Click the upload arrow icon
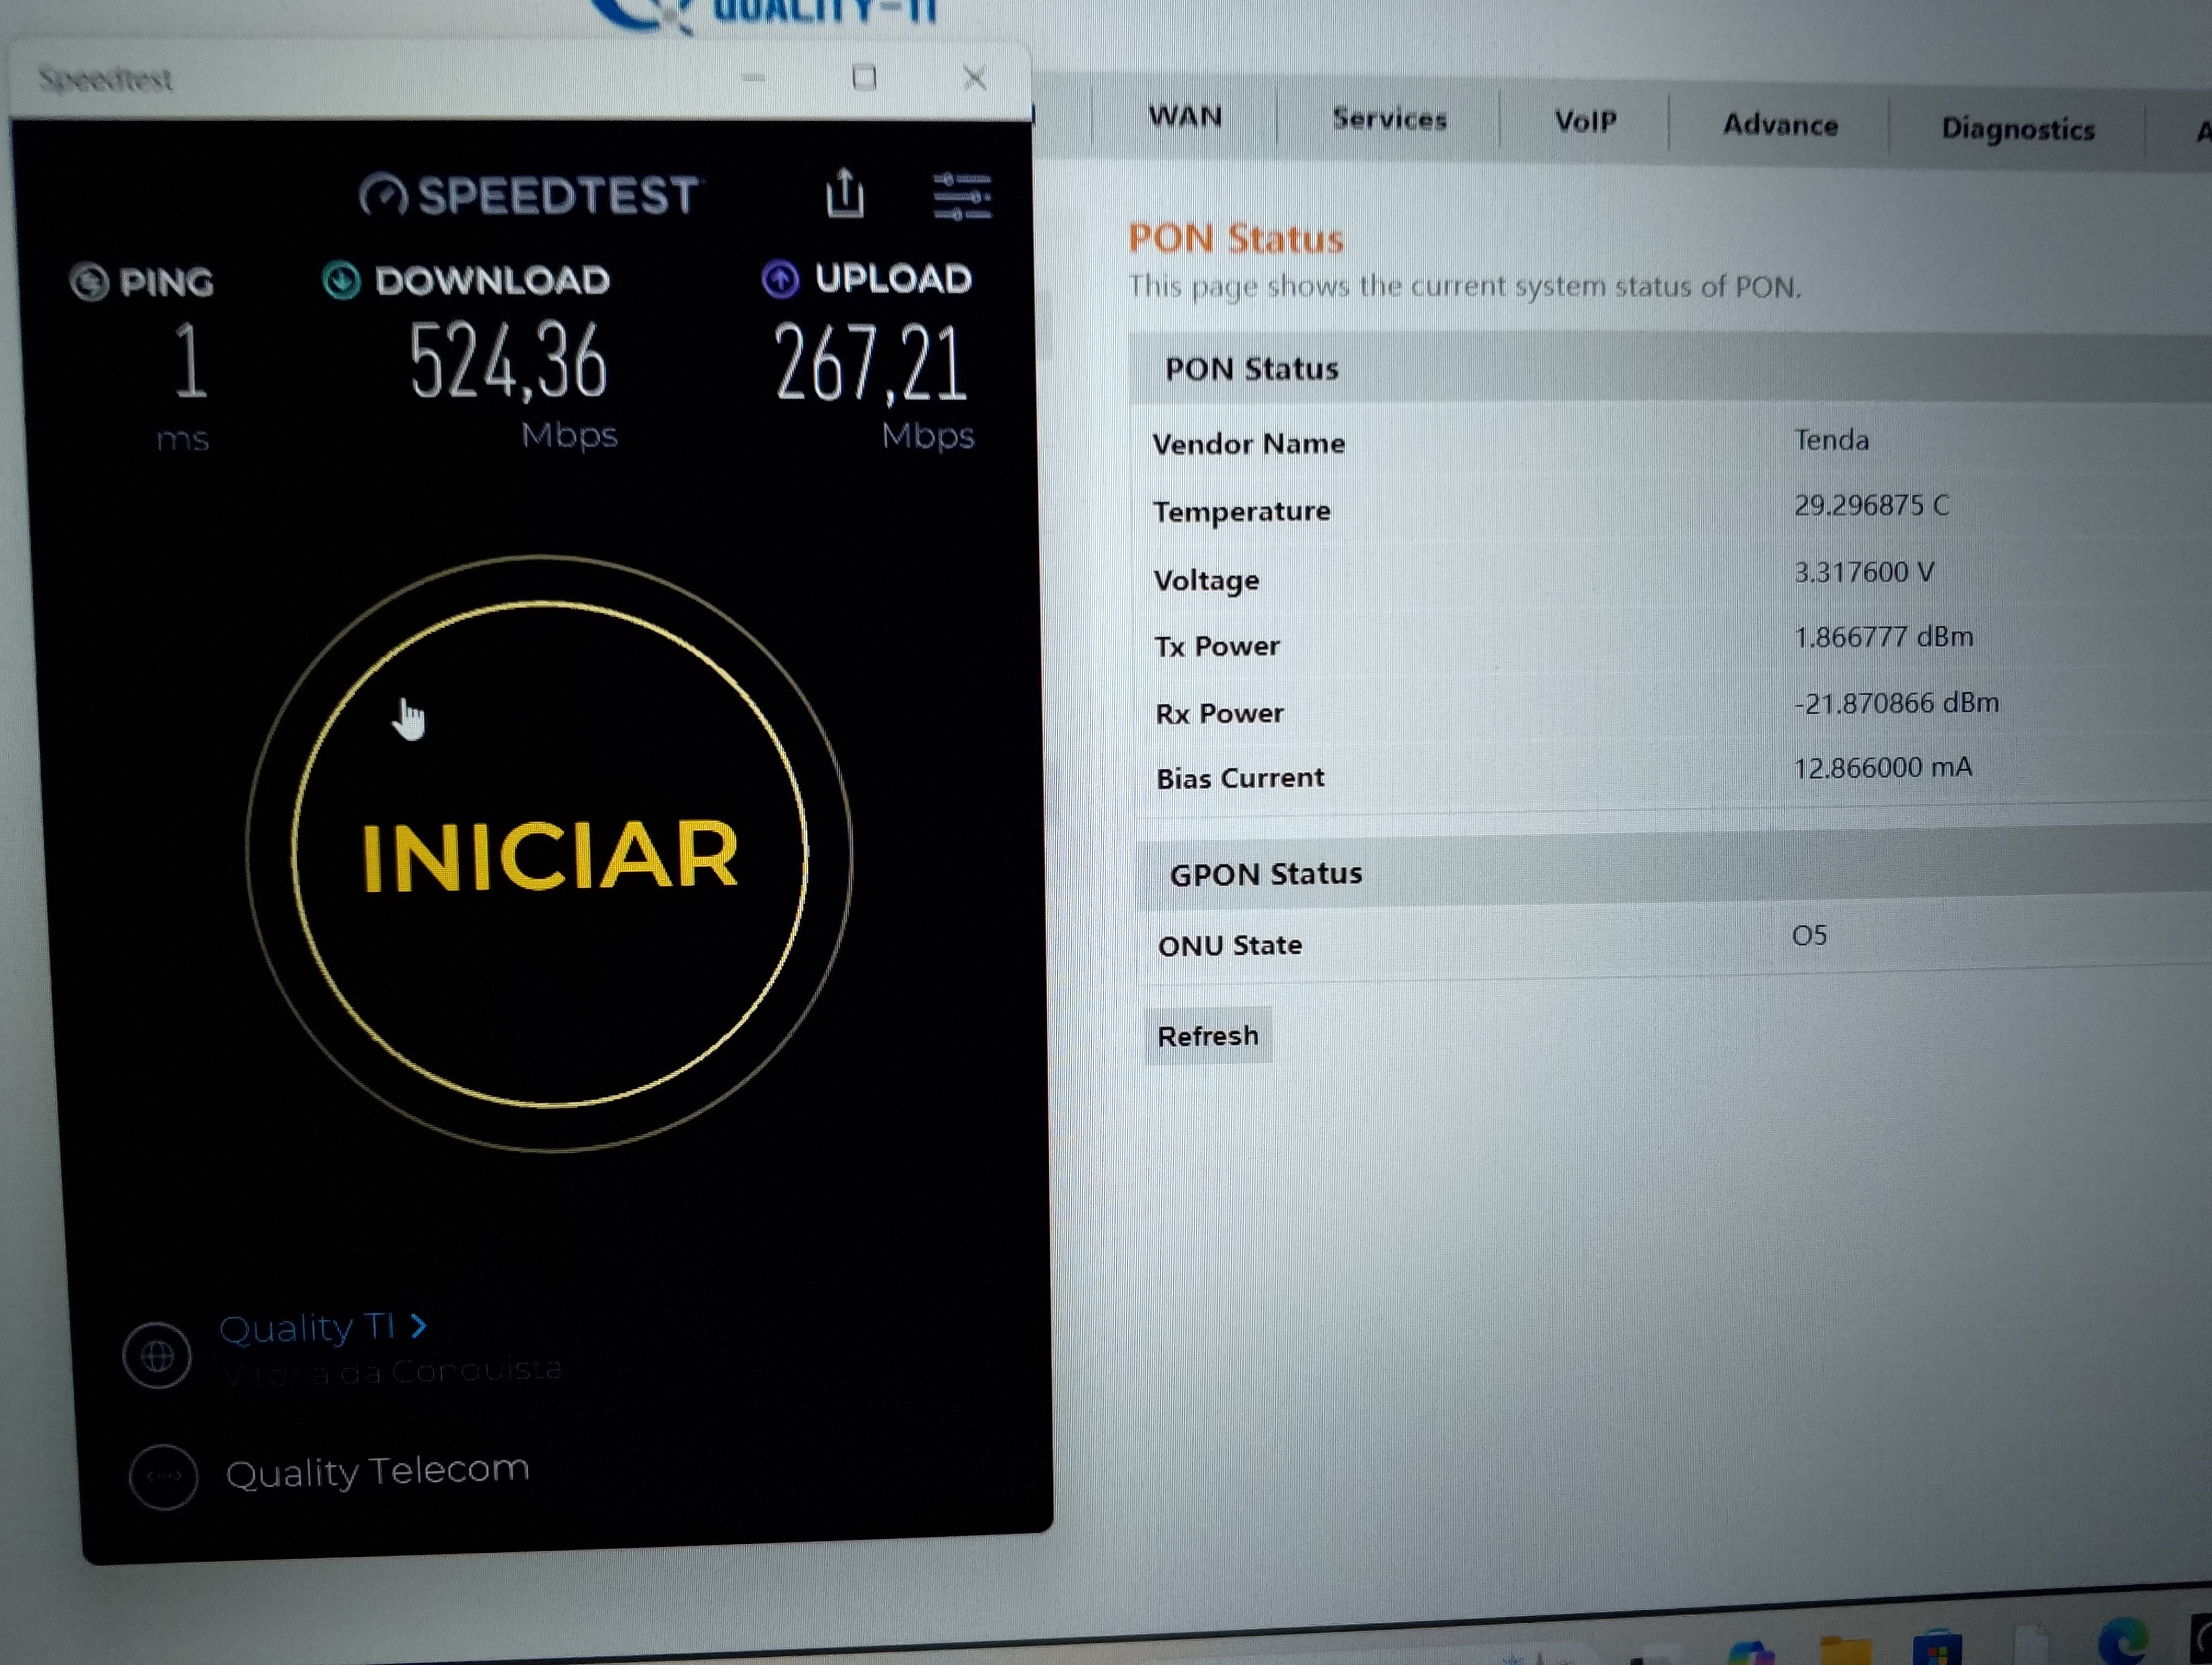2212x1665 pixels. coord(780,280)
